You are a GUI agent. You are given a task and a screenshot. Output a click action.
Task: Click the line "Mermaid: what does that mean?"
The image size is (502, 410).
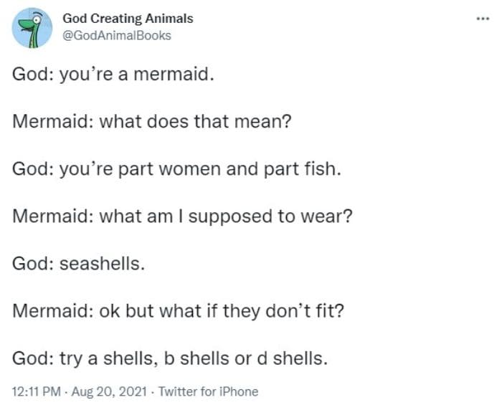[151, 120]
